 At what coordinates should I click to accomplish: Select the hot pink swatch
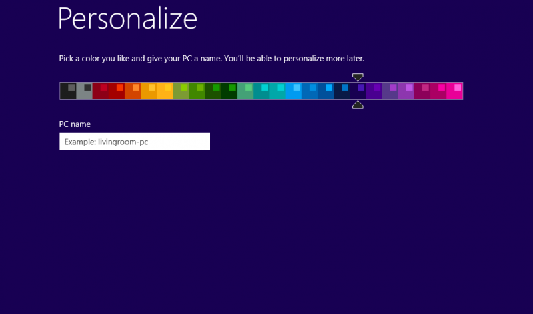455,91
